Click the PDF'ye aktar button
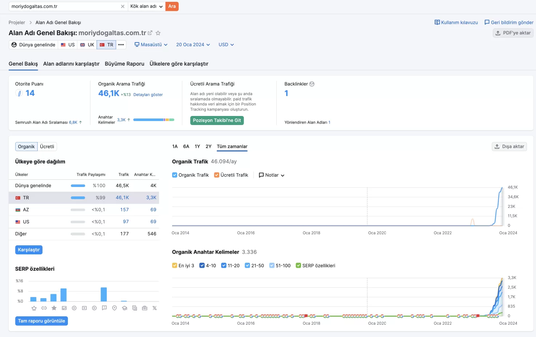536x337 pixels. (513, 33)
